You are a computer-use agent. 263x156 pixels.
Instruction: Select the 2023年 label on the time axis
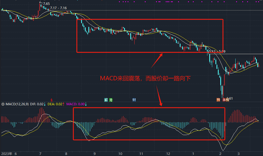7,154
